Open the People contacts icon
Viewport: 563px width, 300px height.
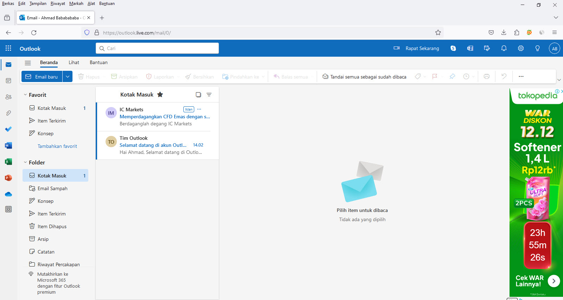8,97
